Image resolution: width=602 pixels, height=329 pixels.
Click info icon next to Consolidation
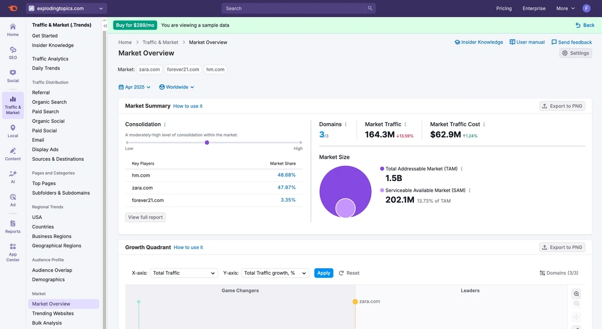pos(165,125)
